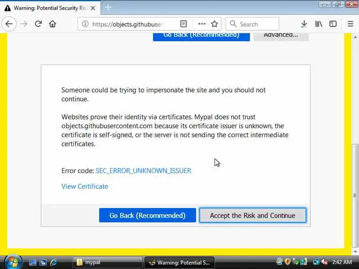Click the vertical scrollbar thumb
Viewport: 359px width, 269px height.
[355, 195]
